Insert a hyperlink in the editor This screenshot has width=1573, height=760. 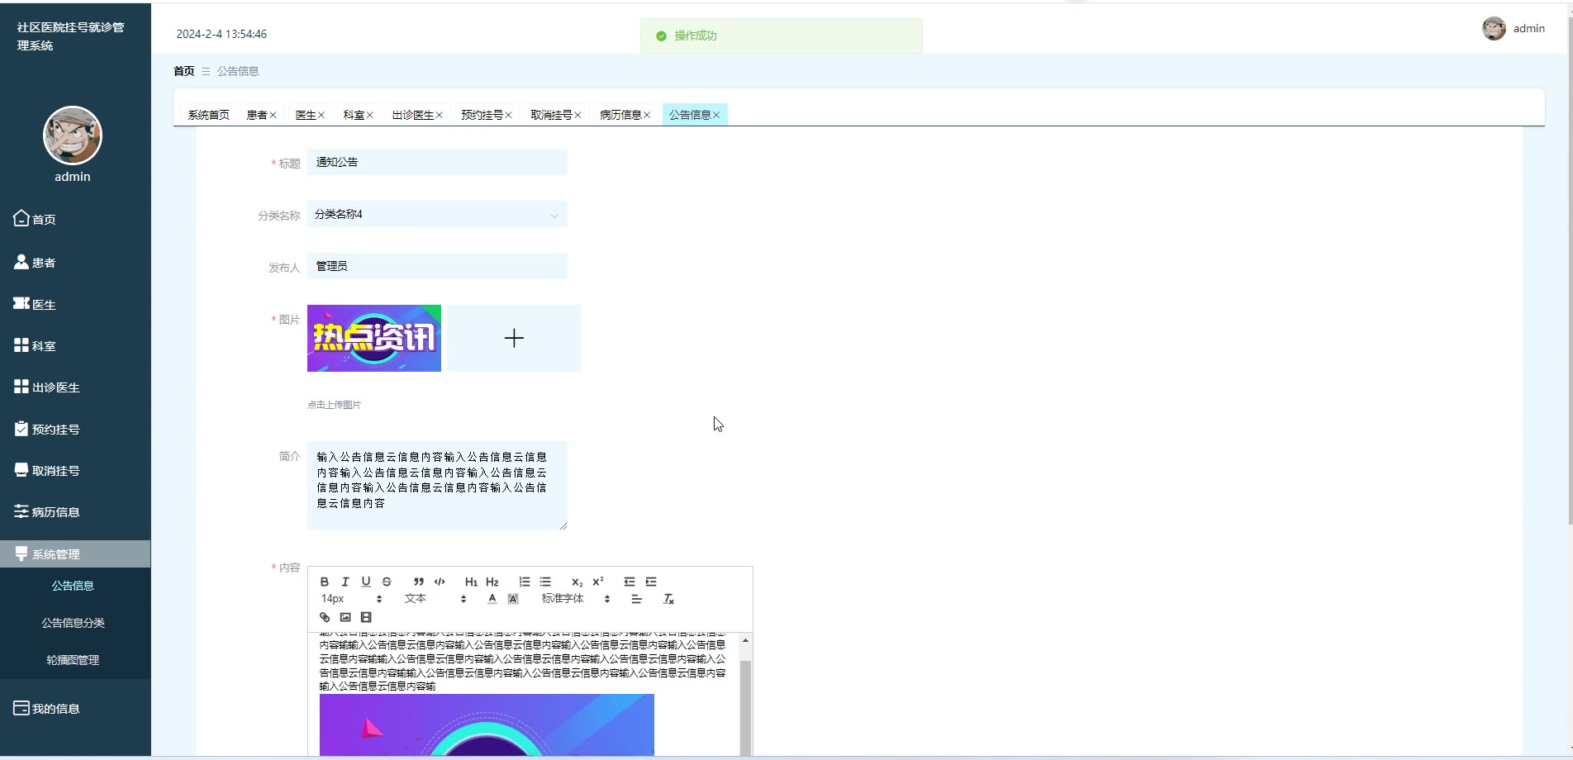point(325,617)
